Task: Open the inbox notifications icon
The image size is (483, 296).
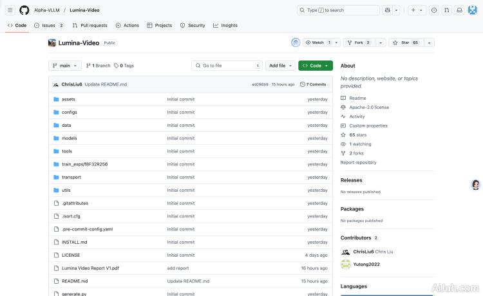Action: [459, 10]
